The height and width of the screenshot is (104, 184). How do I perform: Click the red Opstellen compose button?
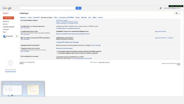[8, 18]
